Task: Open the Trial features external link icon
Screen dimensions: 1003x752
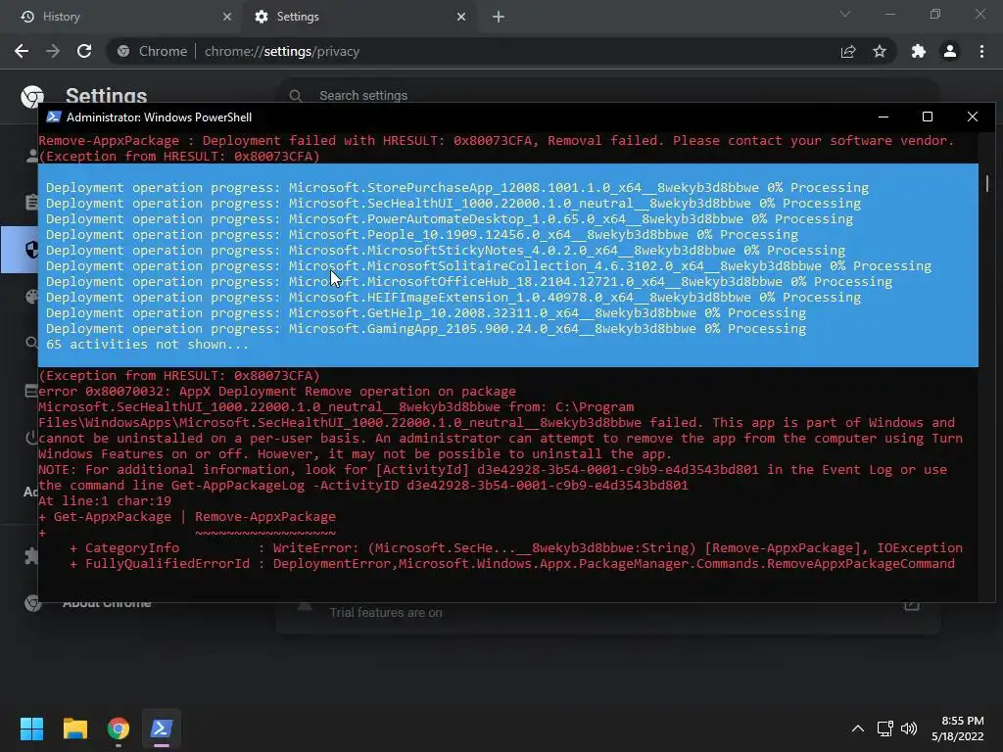Action: point(912,606)
